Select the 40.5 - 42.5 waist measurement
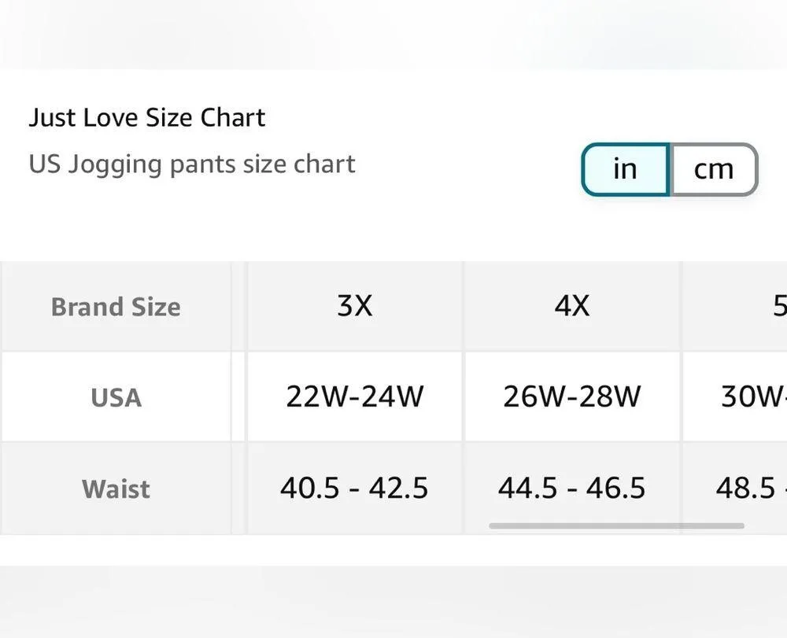The image size is (787, 638). 354,489
